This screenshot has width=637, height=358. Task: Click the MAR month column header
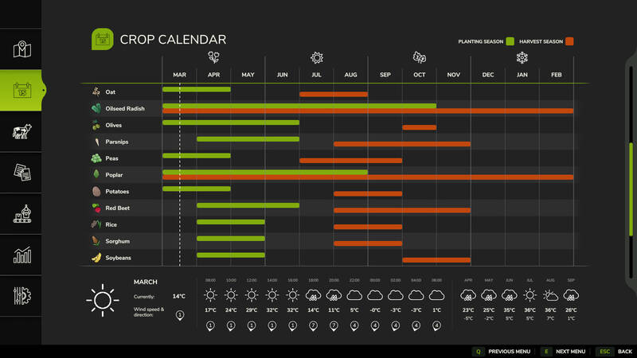[179, 75]
